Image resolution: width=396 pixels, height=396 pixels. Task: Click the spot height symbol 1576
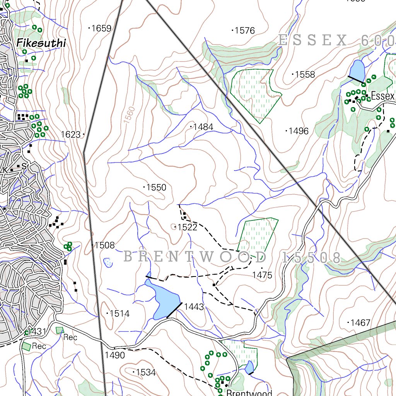[232, 30]
